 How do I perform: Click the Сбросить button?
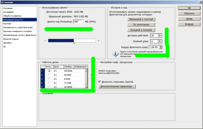point(189,13)
